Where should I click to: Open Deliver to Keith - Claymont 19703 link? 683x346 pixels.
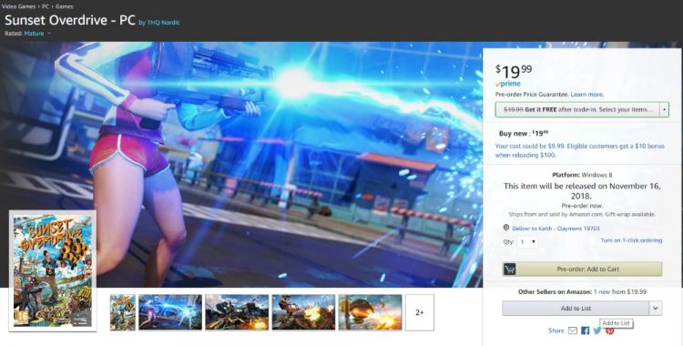point(556,229)
